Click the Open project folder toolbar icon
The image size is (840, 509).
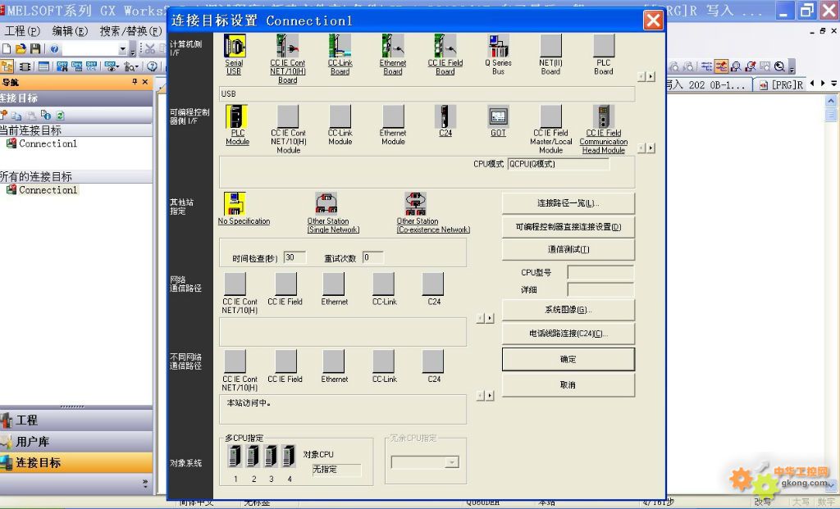(21, 48)
